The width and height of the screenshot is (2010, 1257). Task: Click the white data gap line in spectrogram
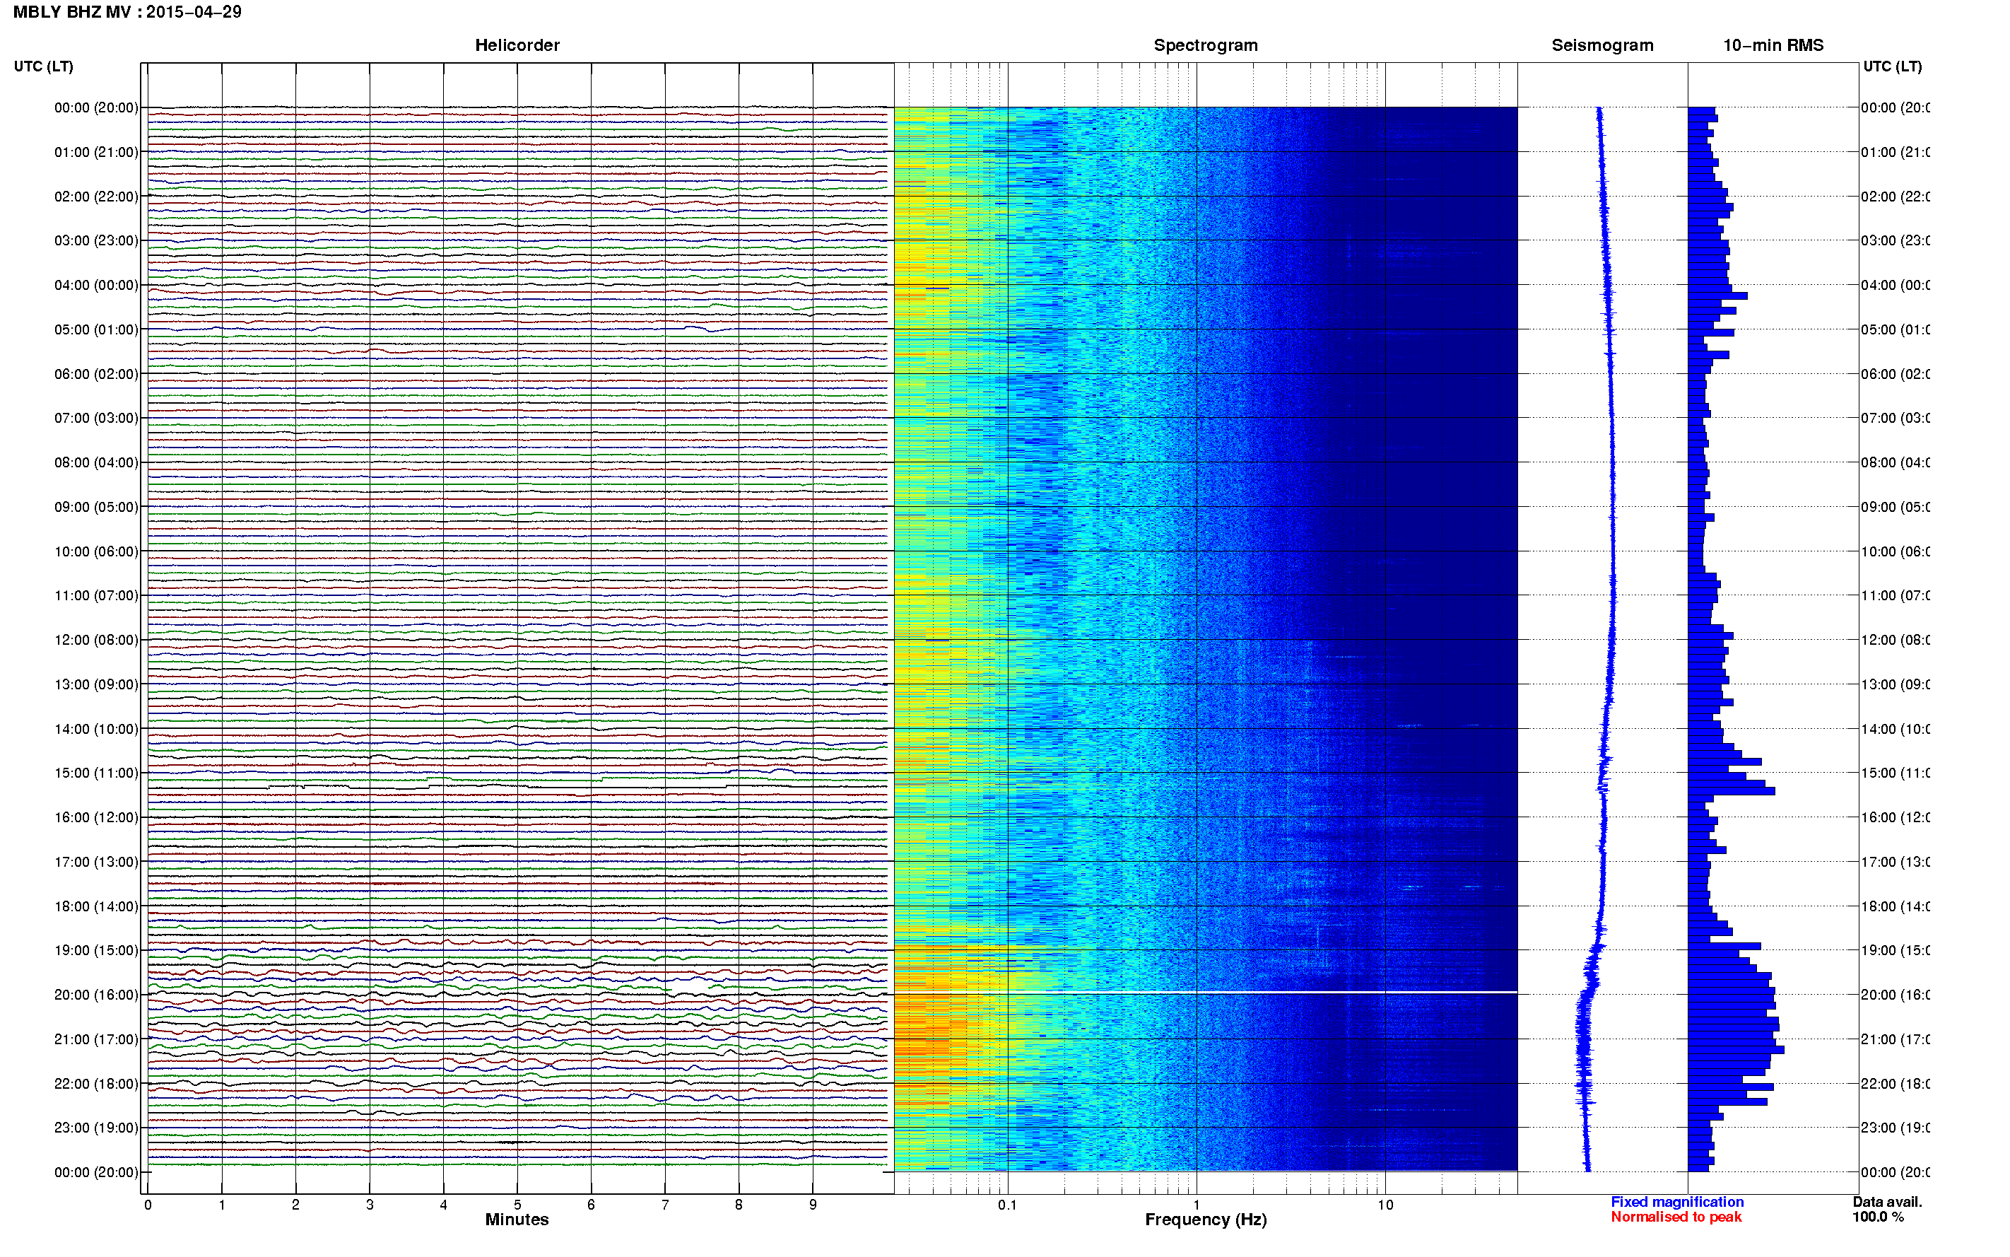[x=1206, y=993]
